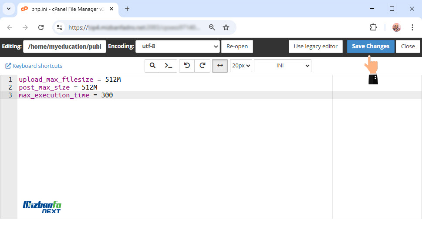422x227 pixels.
Task: Expand the INI syntax mode dropdown
Action: point(283,66)
